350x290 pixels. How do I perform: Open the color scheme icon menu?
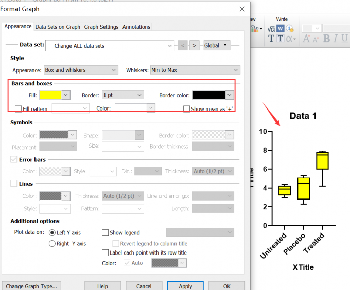pos(256,29)
